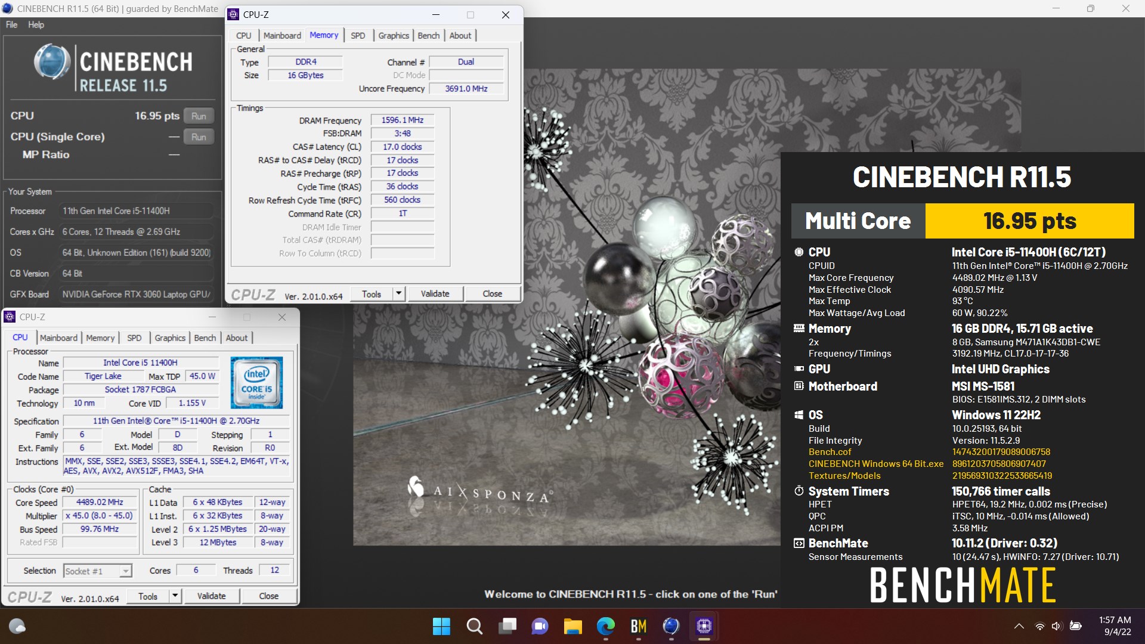Open Windows Start menu

[441, 626]
